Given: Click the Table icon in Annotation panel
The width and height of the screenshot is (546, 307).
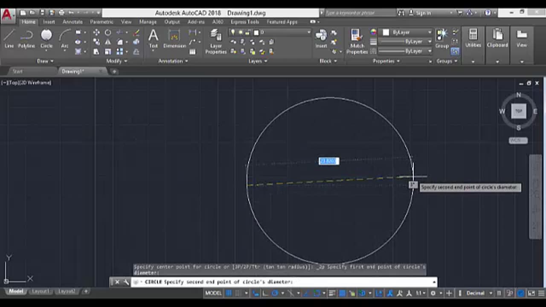Looking at the screenshot, I should tap(192, 52).
